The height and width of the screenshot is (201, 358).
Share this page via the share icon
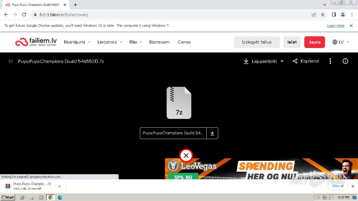tap(314, 15)
